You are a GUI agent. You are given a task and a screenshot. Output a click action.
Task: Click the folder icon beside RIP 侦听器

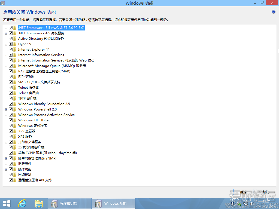coord(15,76)
